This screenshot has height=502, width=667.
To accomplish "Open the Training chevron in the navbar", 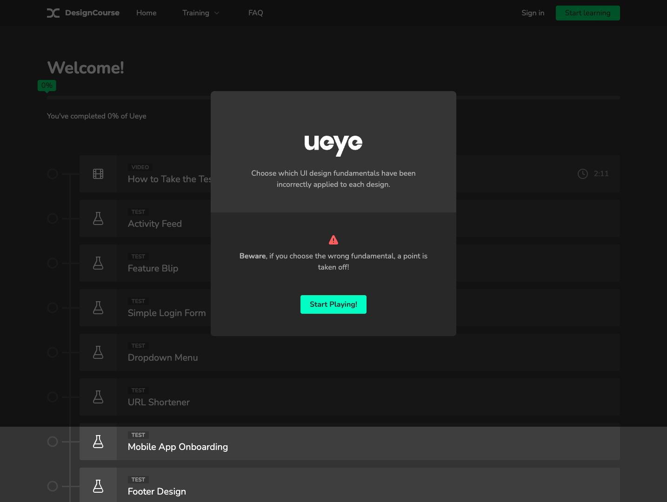I will click(217, 13).
